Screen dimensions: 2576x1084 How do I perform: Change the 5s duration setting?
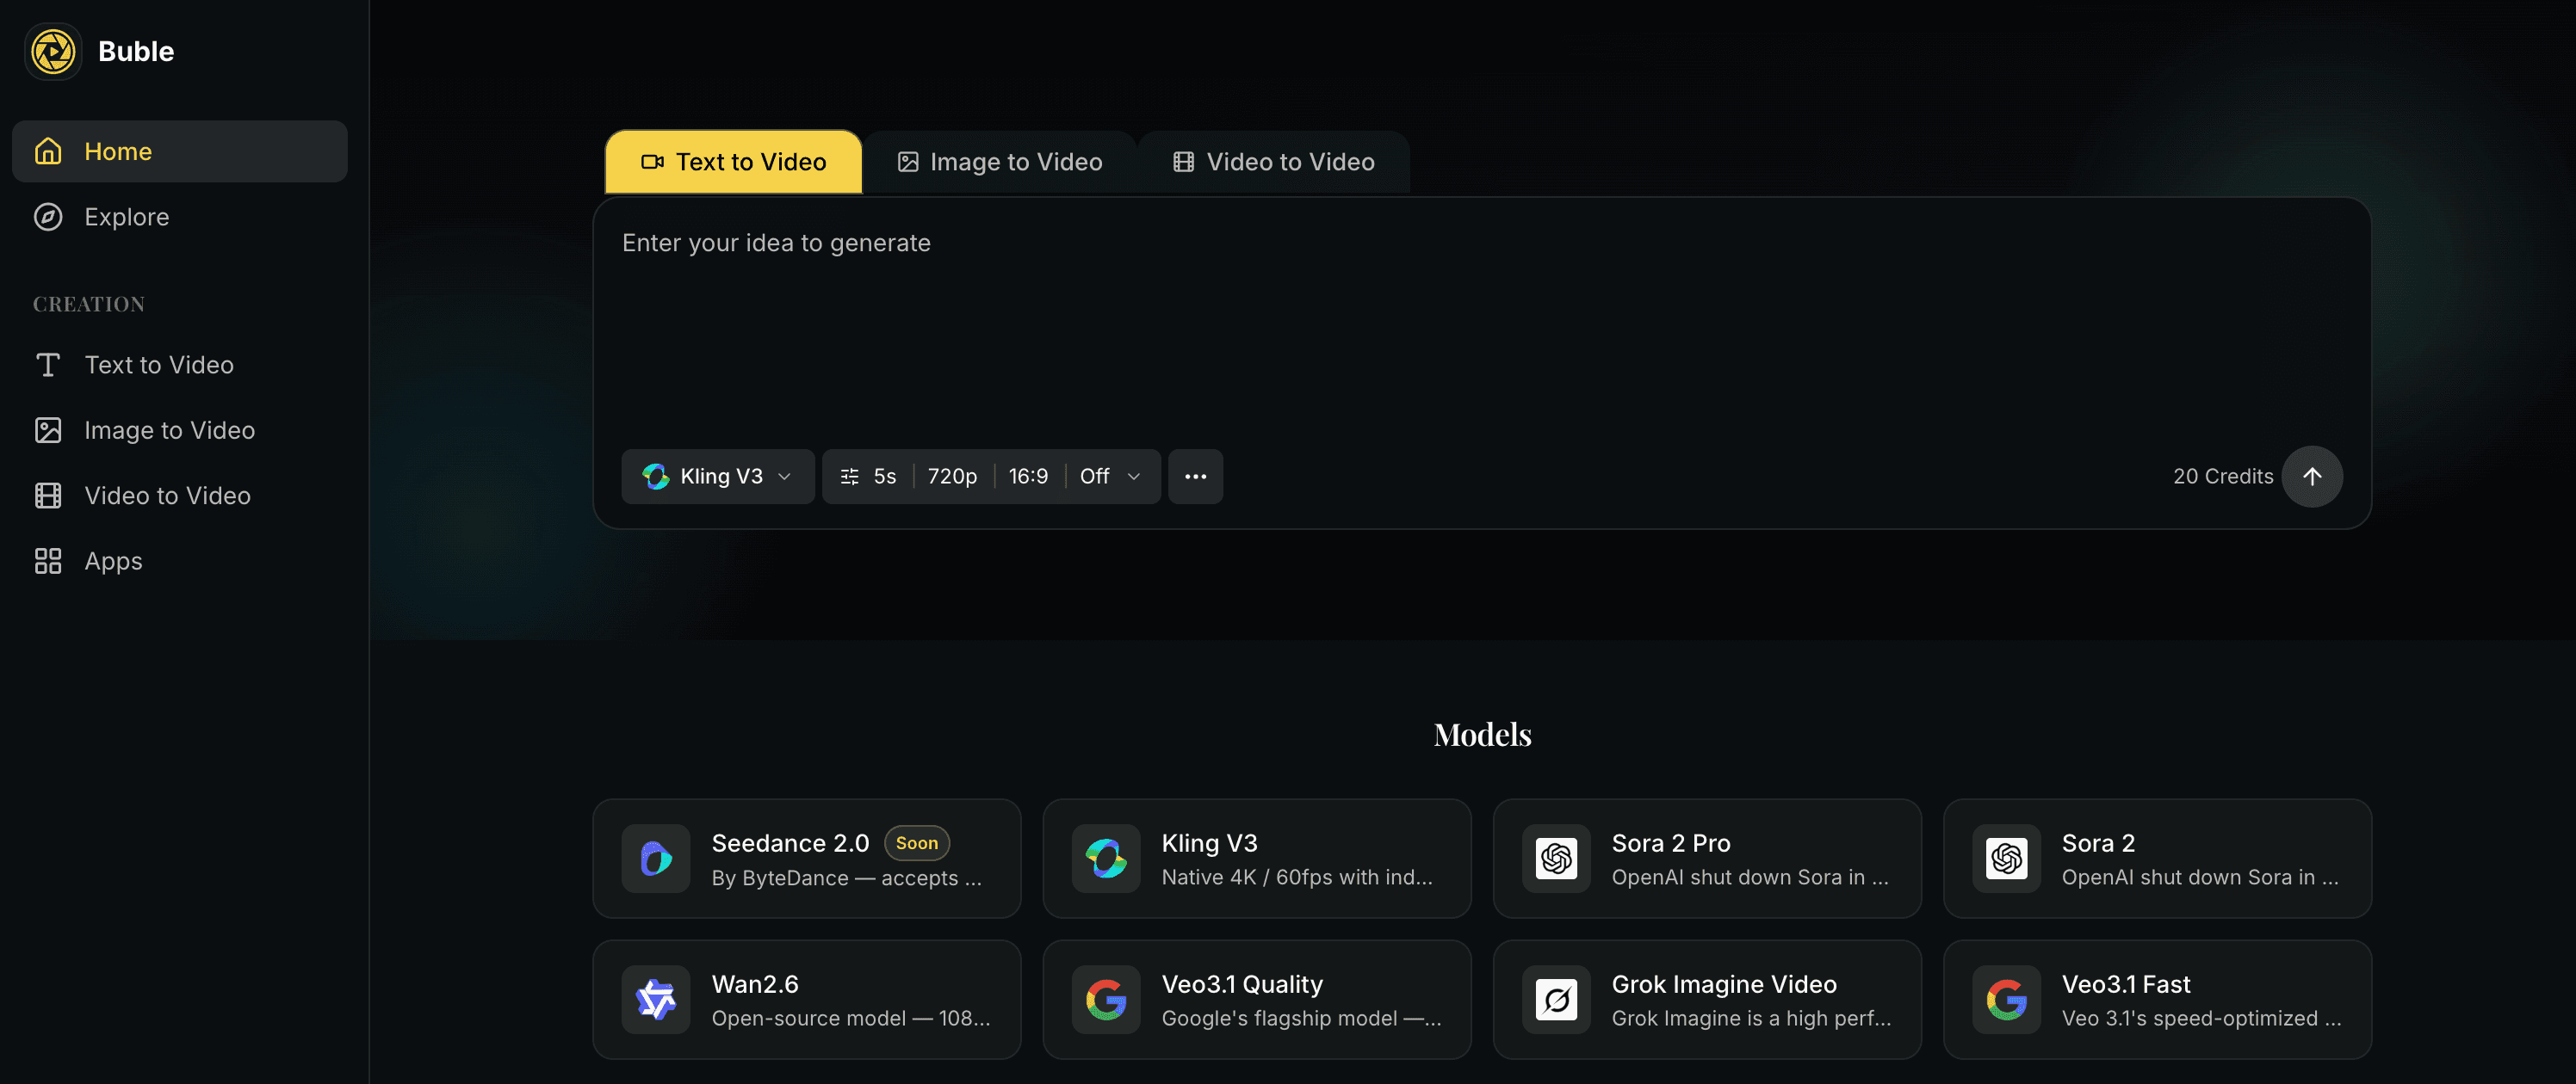[885, 477]
